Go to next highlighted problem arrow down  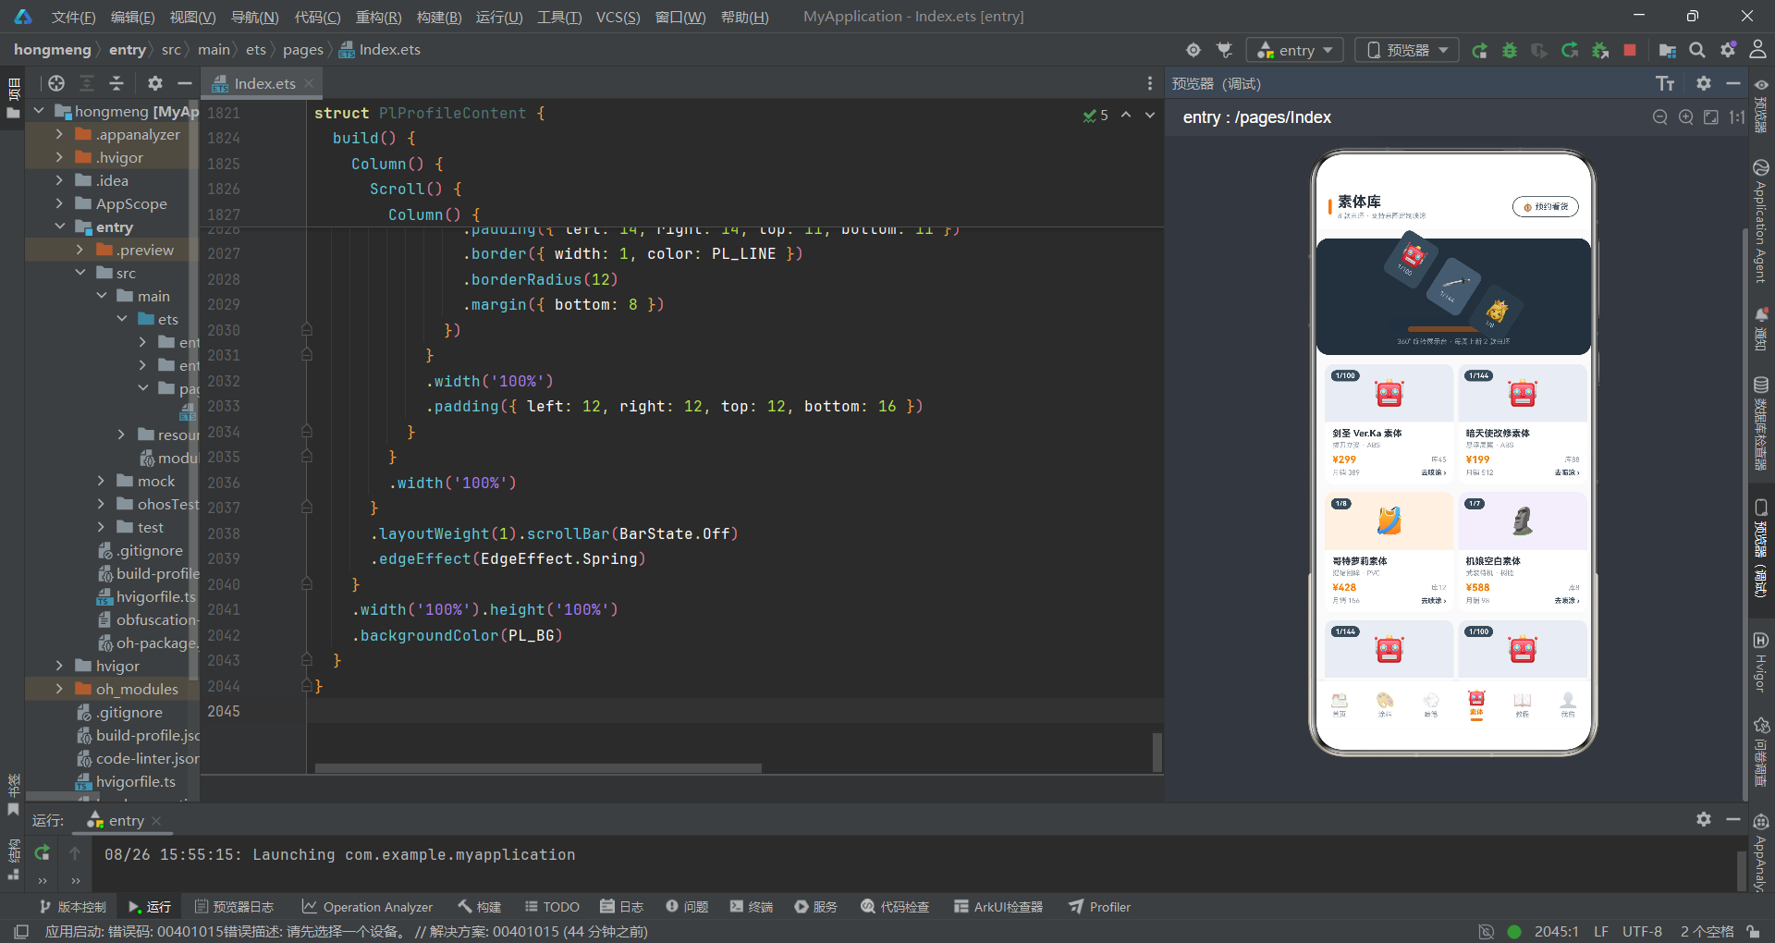click(x=1150, y=115)
